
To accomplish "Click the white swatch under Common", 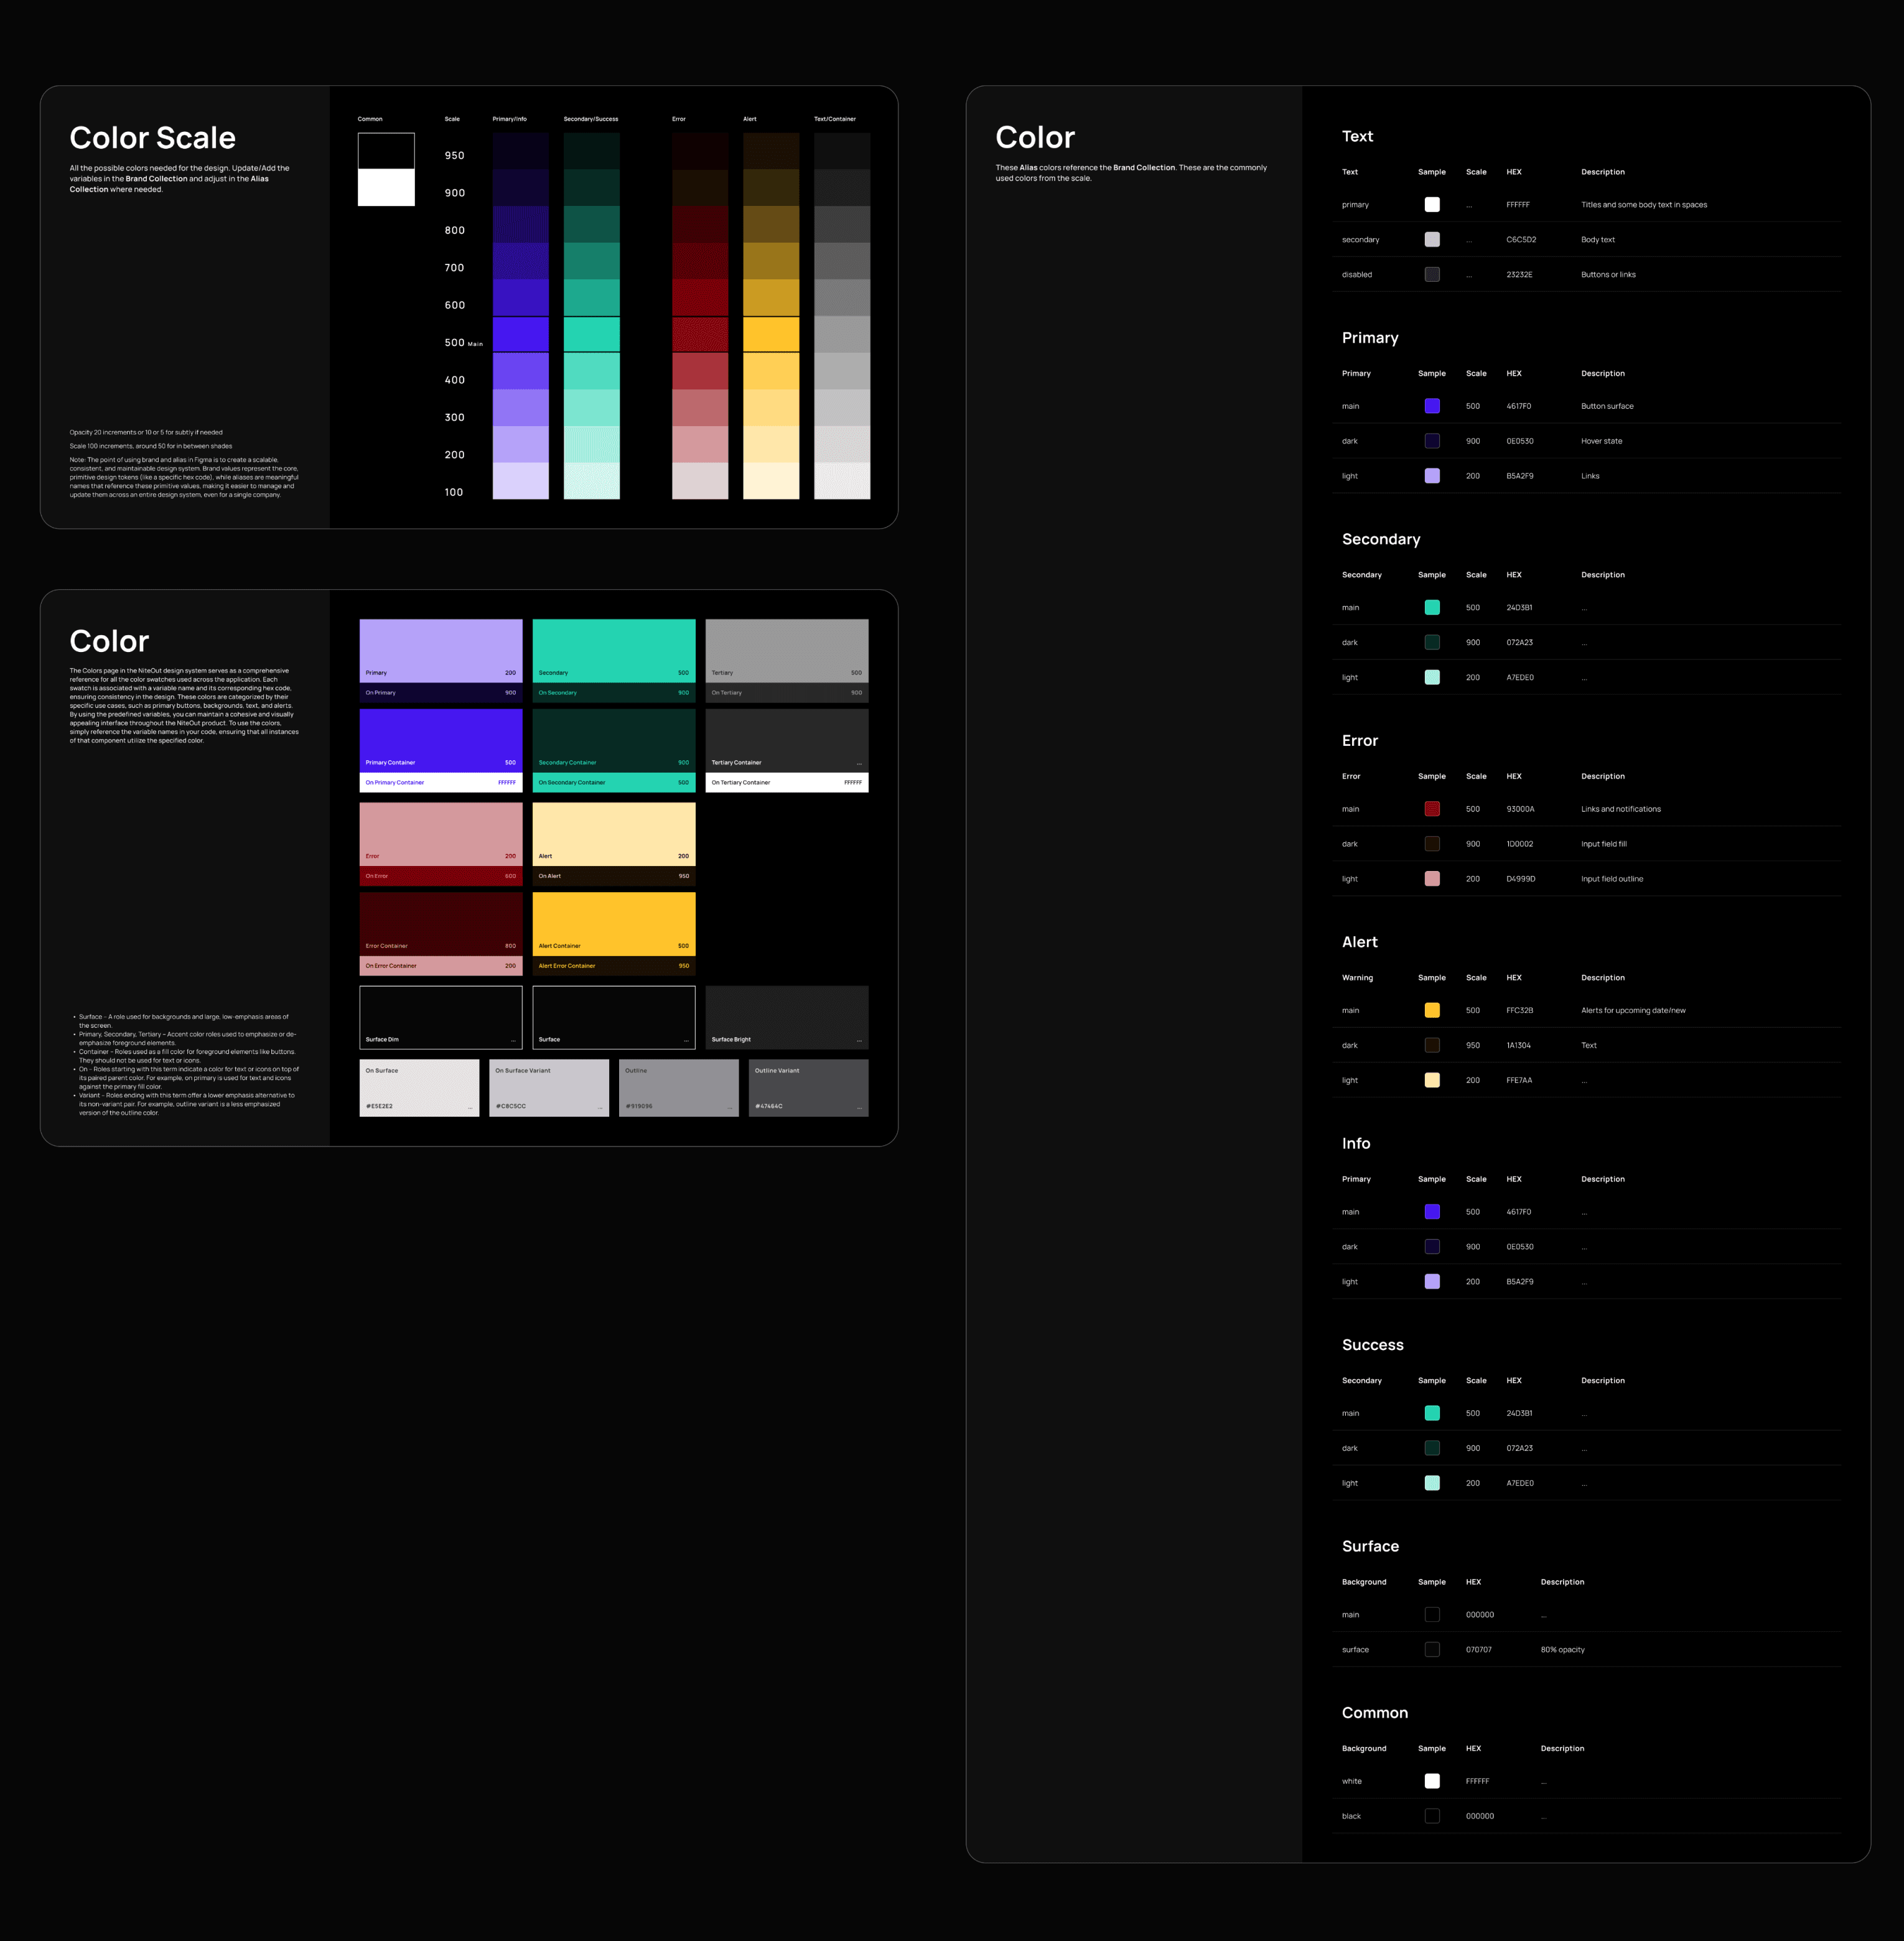I will (x=386, y=187).
